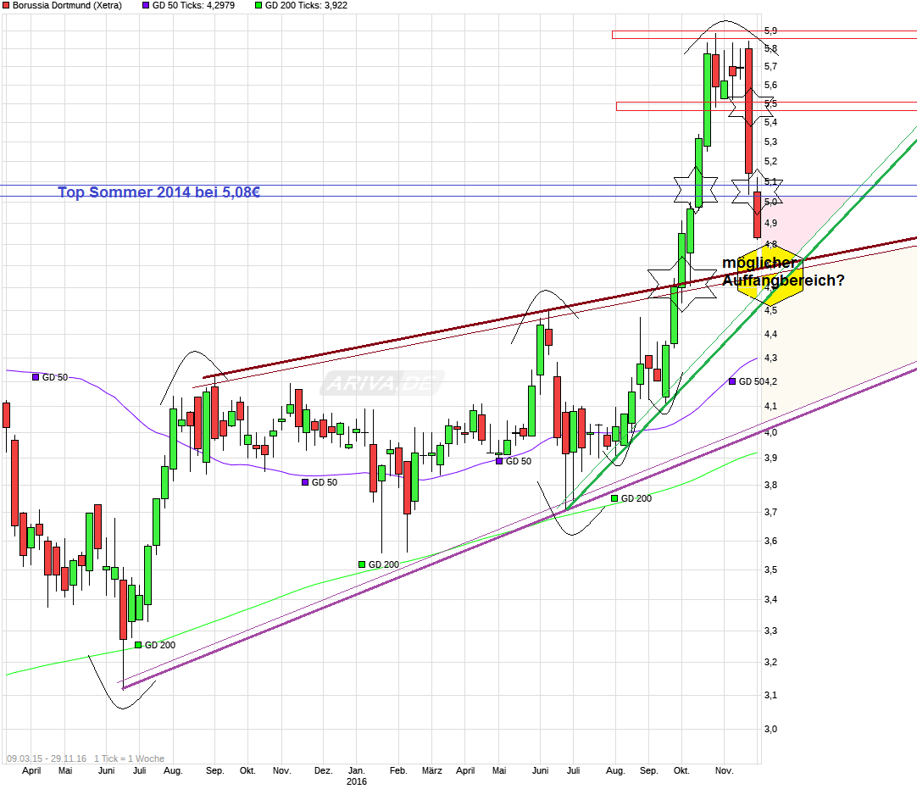
Task: Click the 'Feb.' month label on time axis
Action: point(398,771)
